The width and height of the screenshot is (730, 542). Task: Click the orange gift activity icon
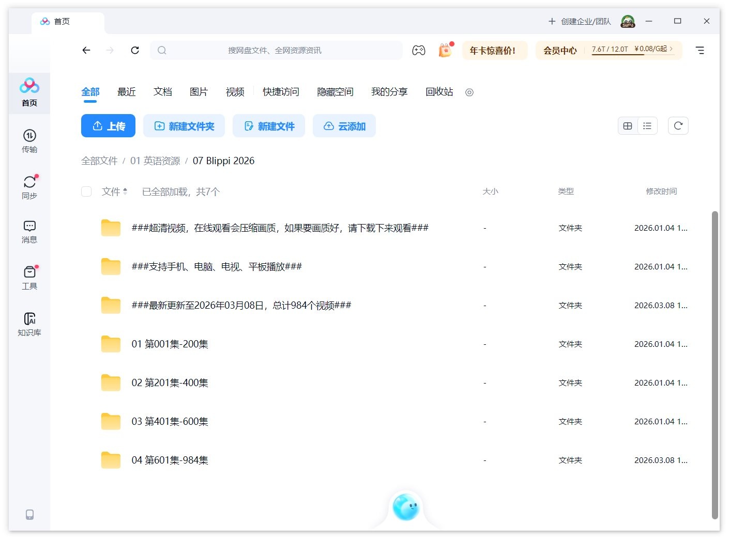445,50
